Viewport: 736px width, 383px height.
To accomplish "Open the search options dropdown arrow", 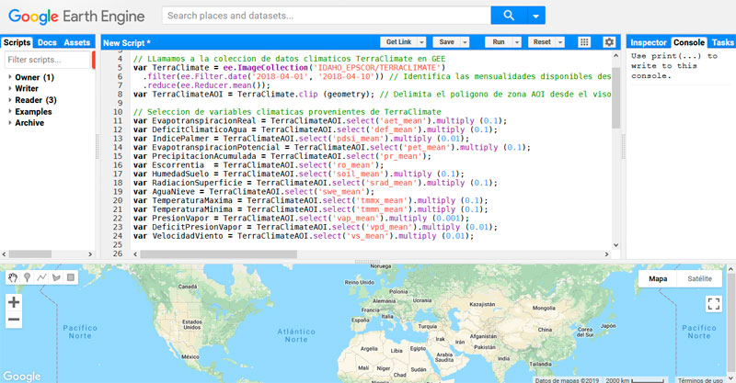I will (x=536, y=16).
